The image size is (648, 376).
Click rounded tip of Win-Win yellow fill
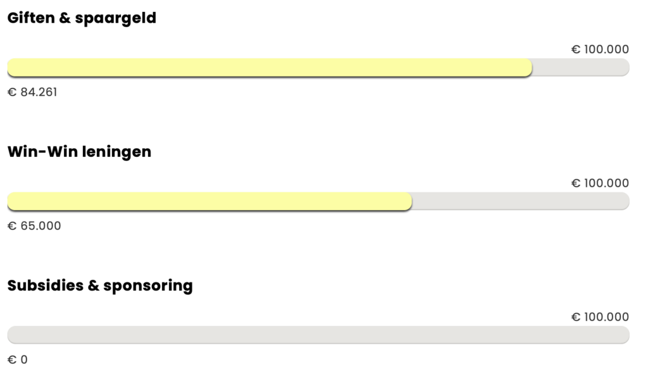coord(408,201)
